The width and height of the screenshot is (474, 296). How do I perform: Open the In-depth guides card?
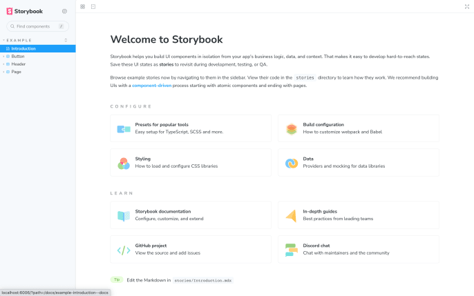tap(359, 215)
